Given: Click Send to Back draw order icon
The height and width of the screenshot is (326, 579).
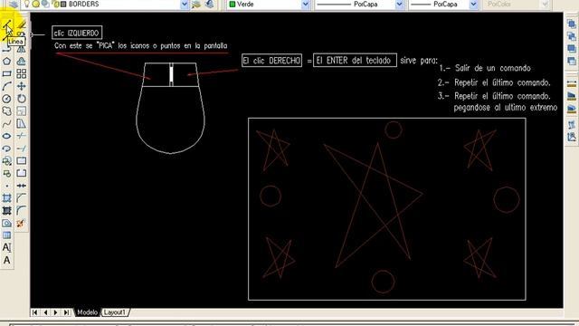Looking at the screenshot, I should point(572,36).
